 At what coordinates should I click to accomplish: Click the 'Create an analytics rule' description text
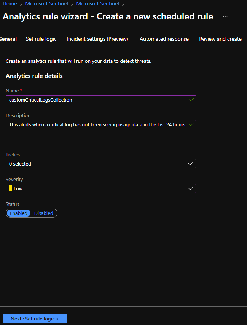click(78, 61)
